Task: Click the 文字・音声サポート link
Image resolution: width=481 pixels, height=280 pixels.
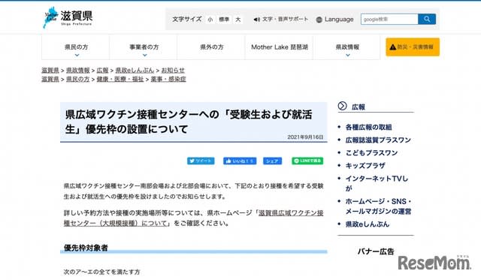Action: point(285,19)
